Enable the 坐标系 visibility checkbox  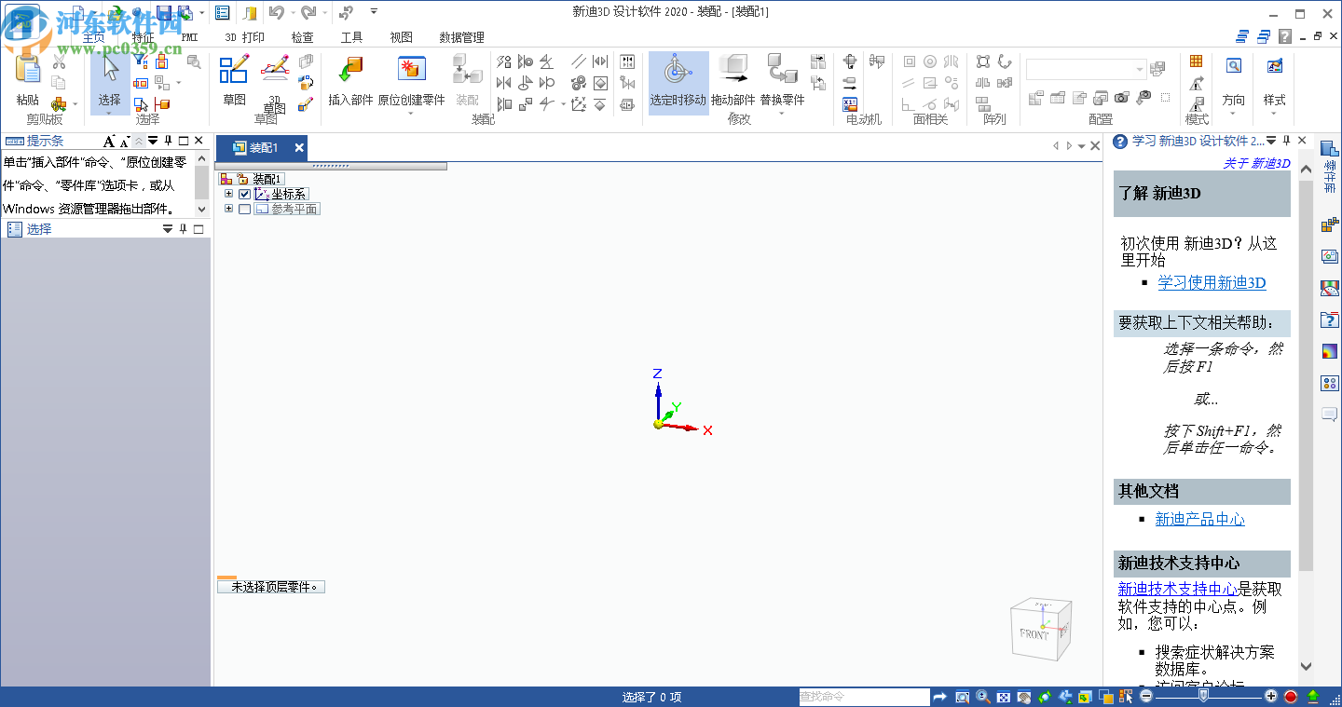click(x=244, y=193)
